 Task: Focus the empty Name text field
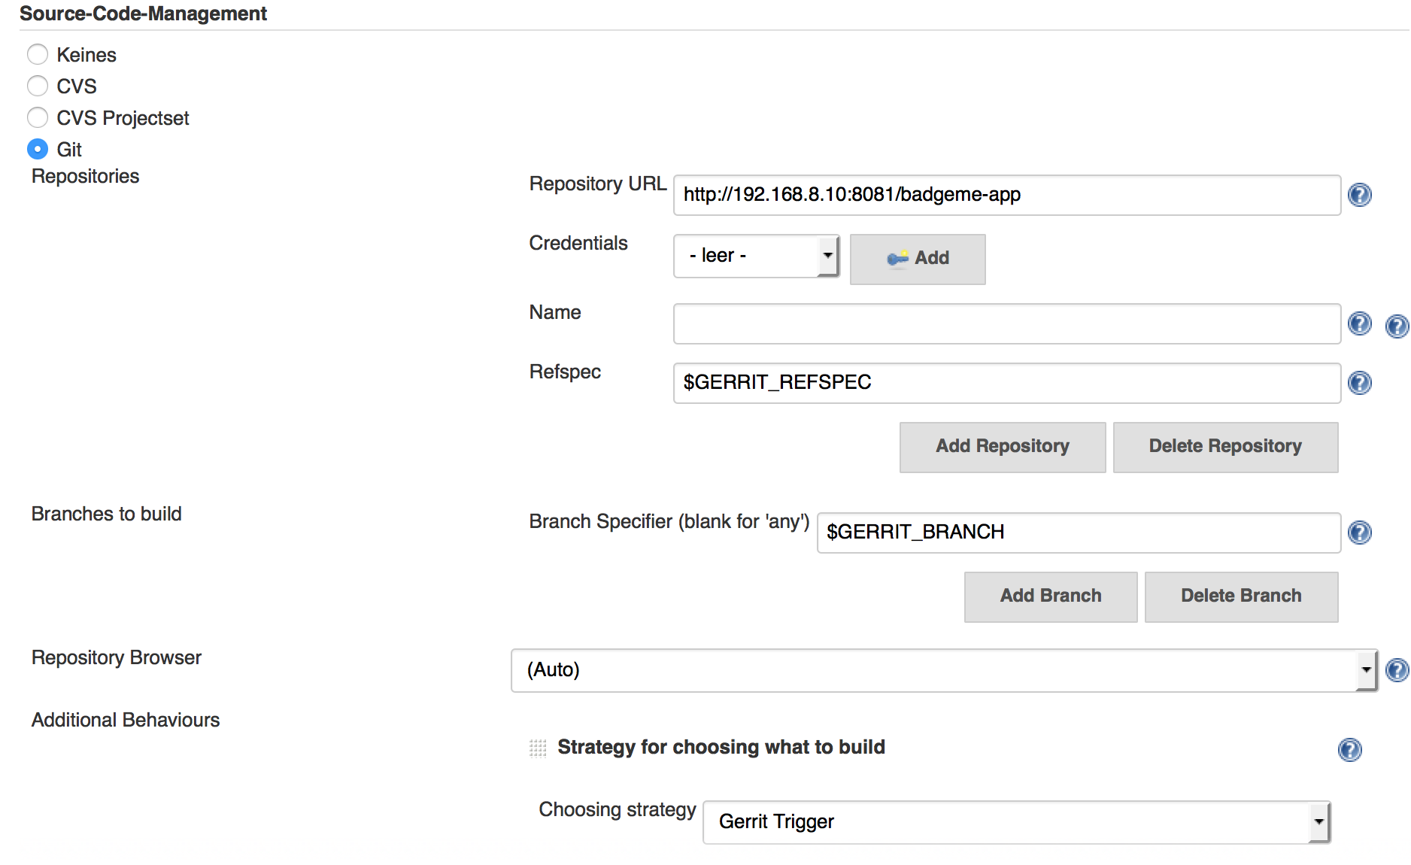click(x=1006, y=324)
